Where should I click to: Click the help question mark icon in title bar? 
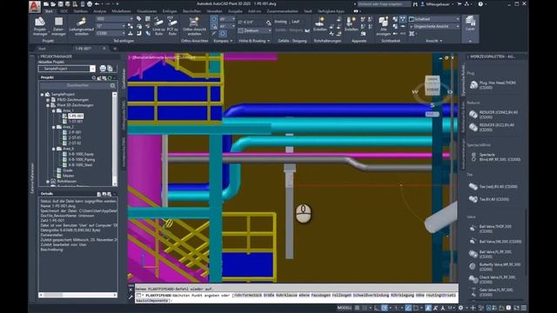point(480,3)
